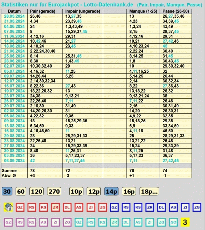Select the 120 draws button
The height and width of the screenshot is (230, 205).
point(36,191)
